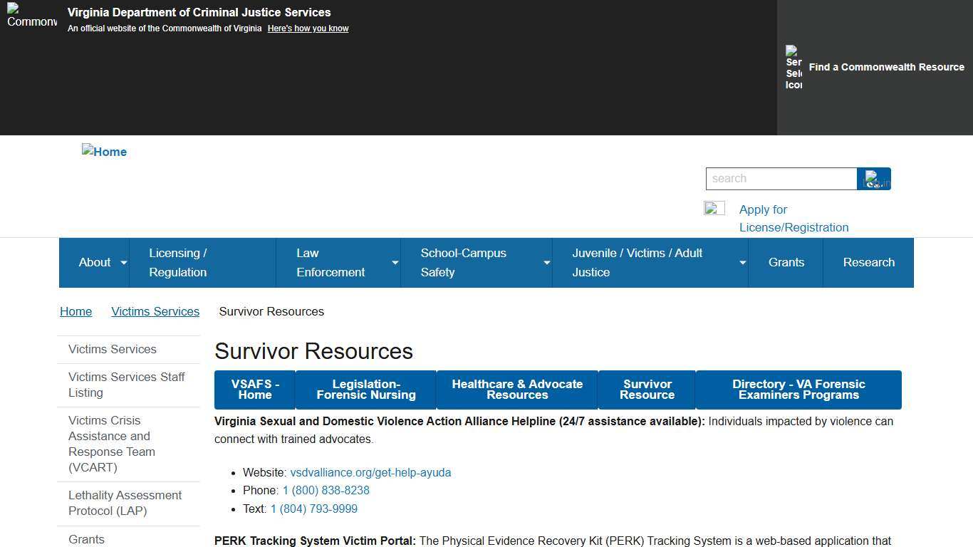The image size is (973, 547).
Task: Click the Apply for License icon image
Action: pyautogui.click(x=714, y=209)
